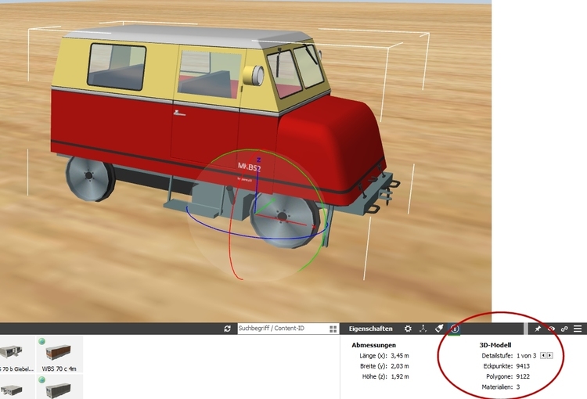Click the Höhe (z) value 1,92 m
The width and height of the screenshot is (587, 399).
pyautogui.click(x=400, y=376)
